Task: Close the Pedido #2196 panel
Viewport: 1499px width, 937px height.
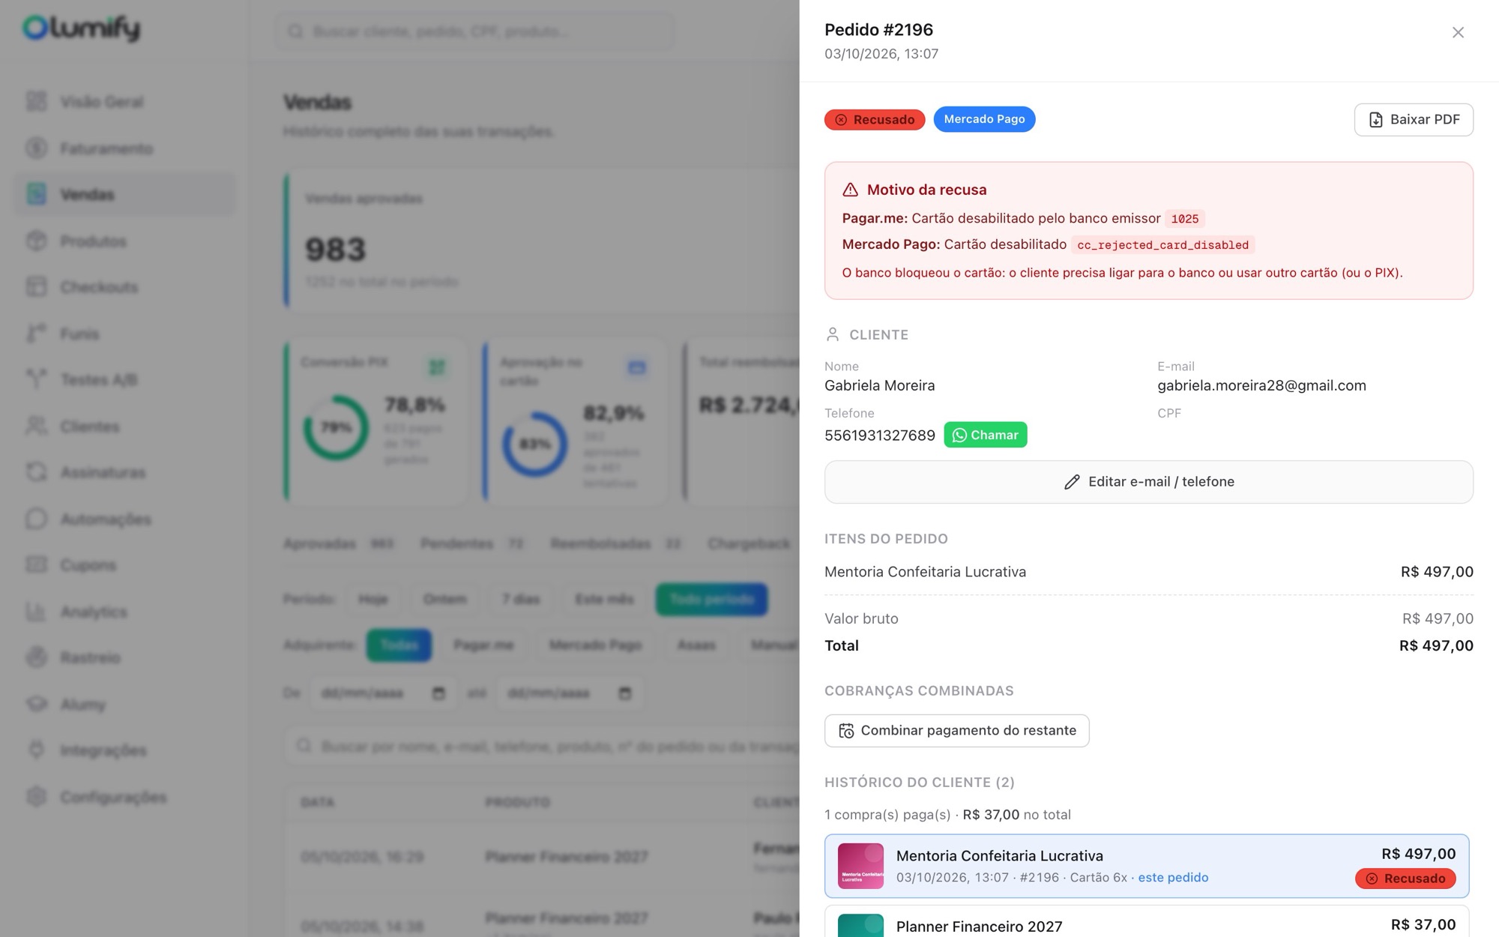Action: coord(1458,32)
